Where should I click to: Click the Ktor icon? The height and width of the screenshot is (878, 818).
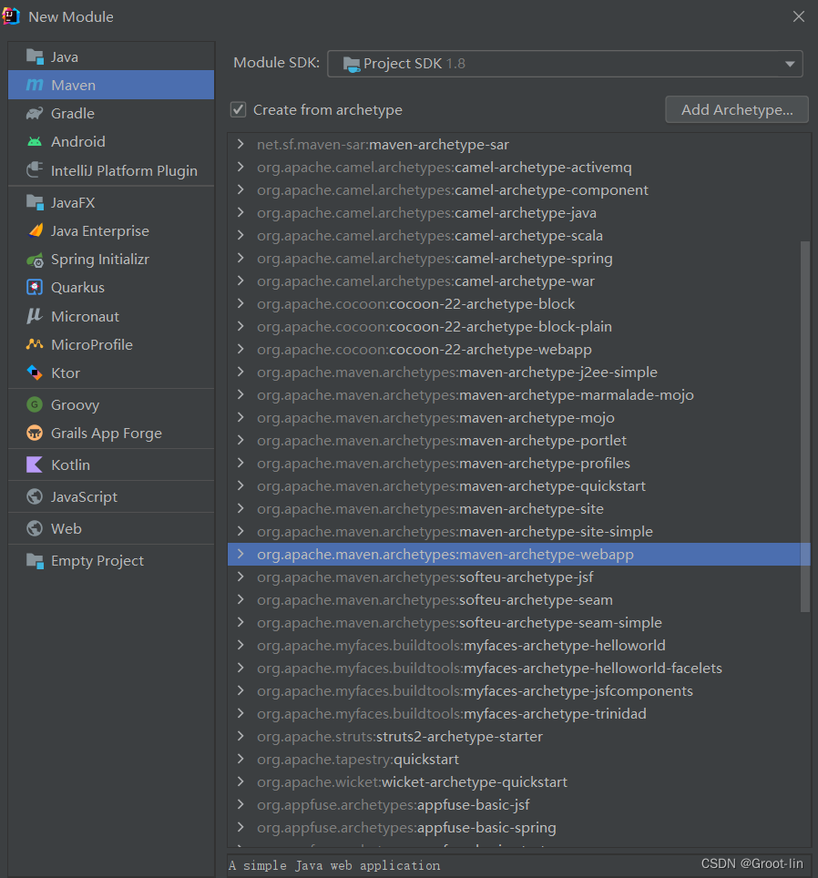point(35,373)
